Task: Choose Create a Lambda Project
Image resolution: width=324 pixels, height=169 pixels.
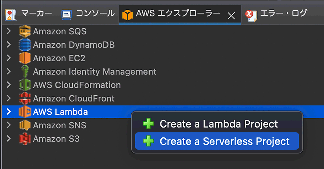Action: coord(218,124)
